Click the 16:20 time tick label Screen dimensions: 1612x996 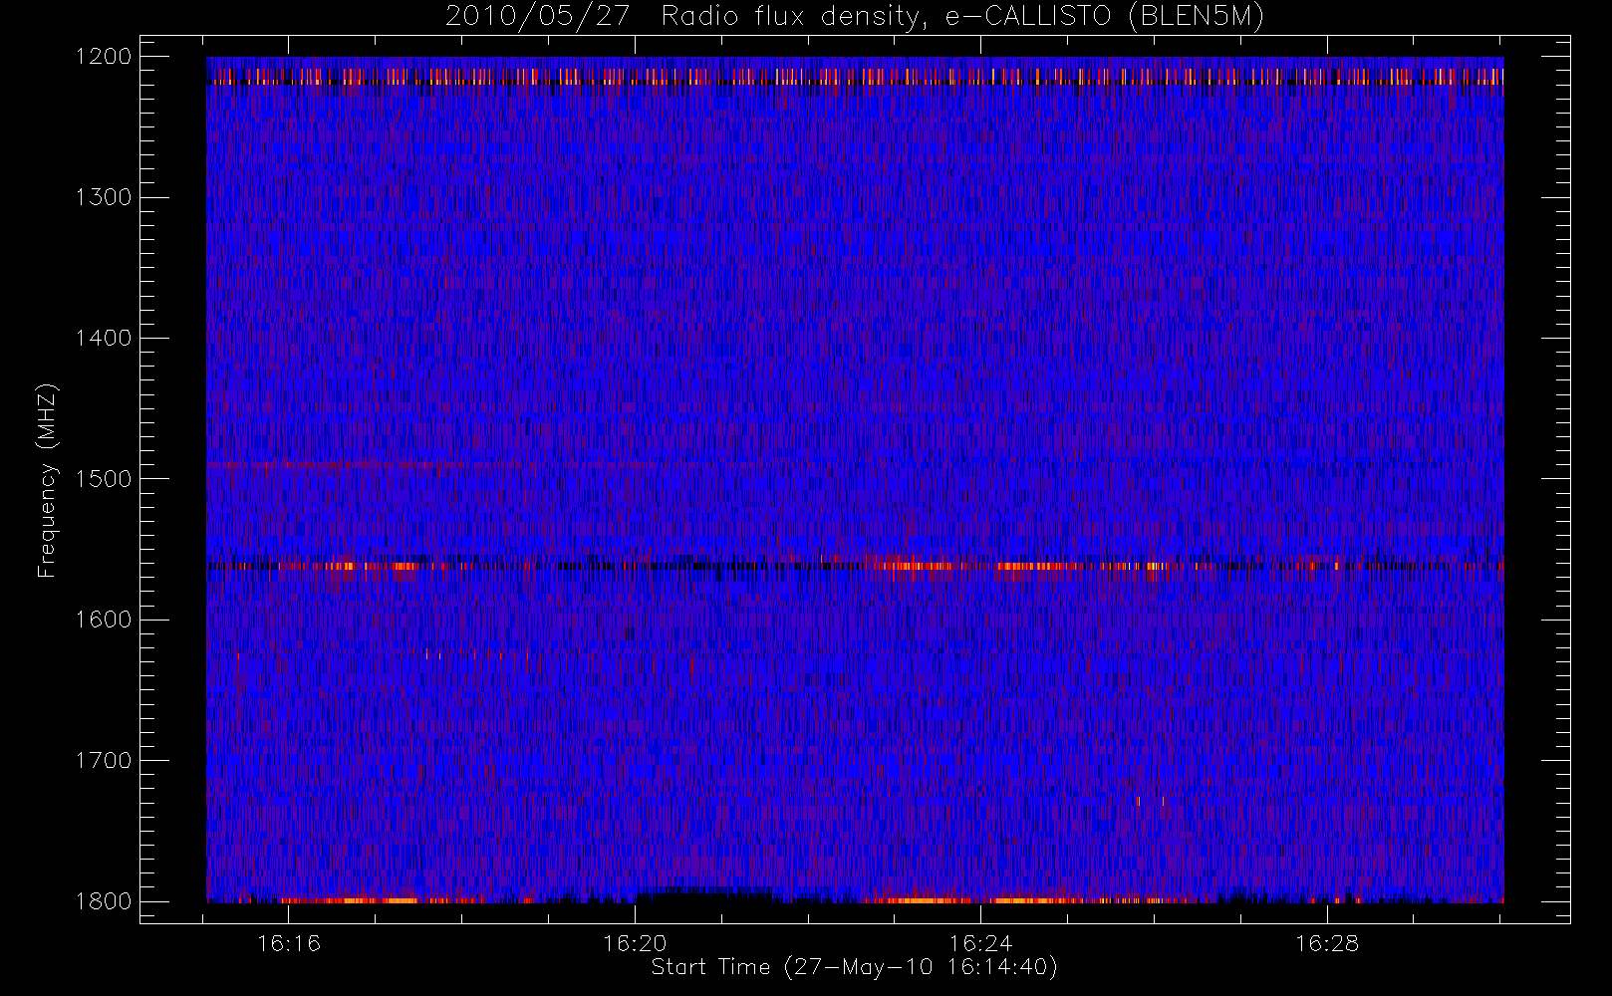(635, 943)
